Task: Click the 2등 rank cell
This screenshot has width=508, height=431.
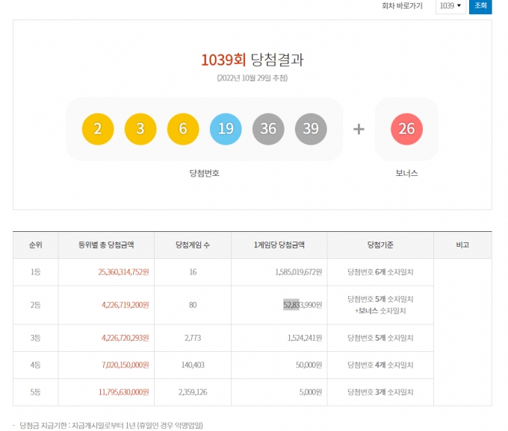Action: coord(36,305)
